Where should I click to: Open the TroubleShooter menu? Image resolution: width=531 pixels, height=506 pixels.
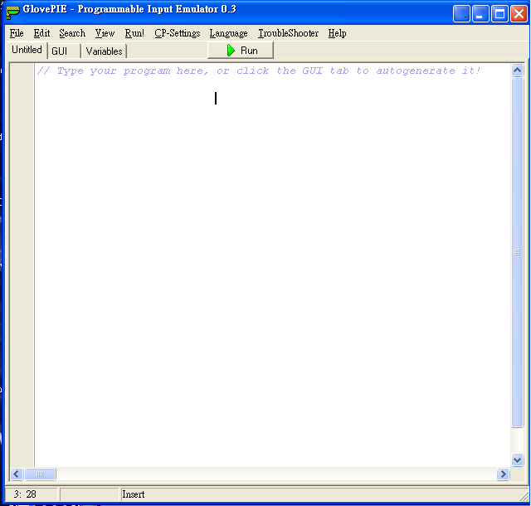coord(288,33)
